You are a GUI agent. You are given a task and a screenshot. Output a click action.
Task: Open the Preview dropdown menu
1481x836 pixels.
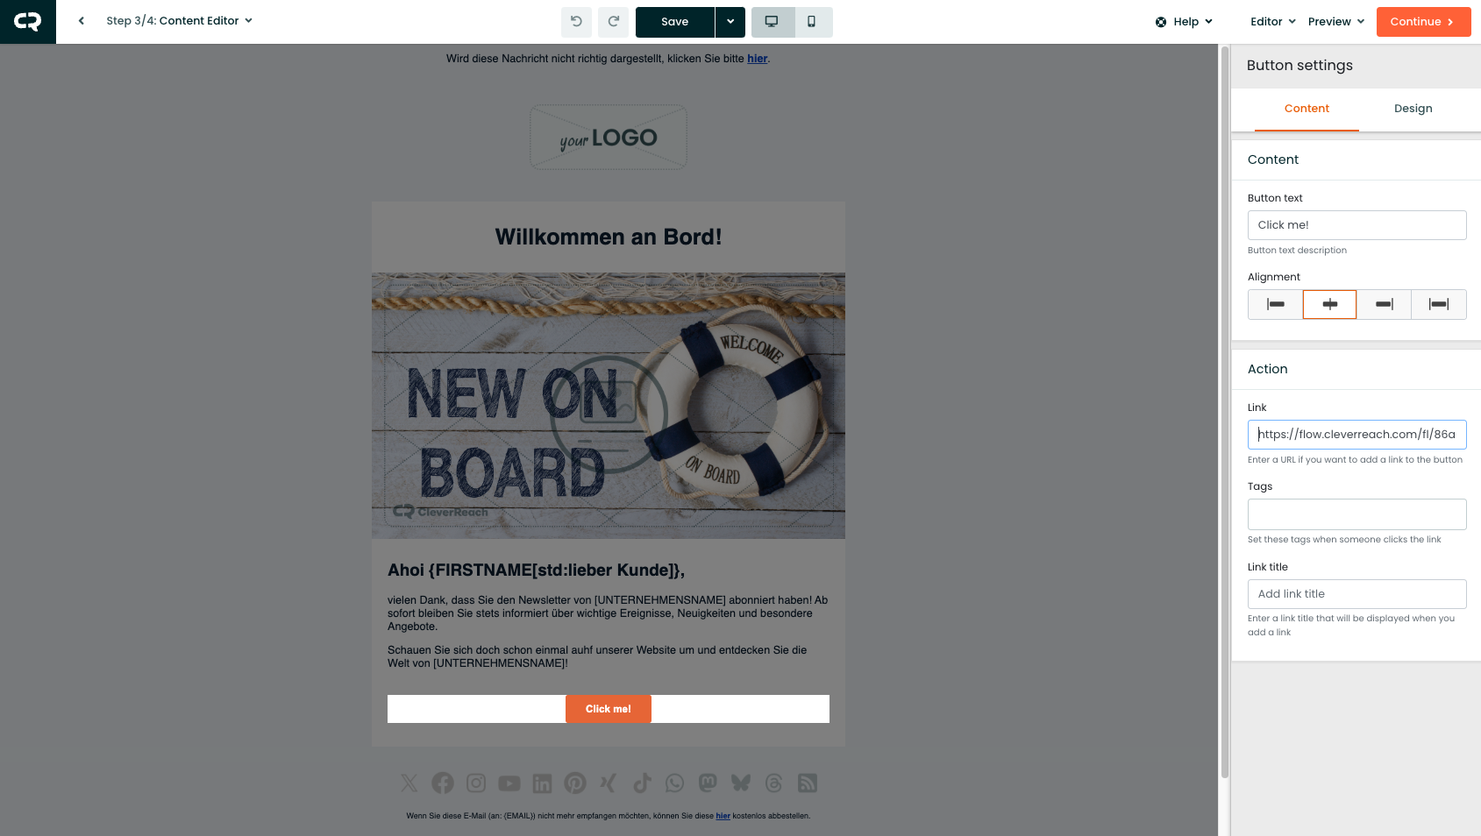pos(1336,22)
